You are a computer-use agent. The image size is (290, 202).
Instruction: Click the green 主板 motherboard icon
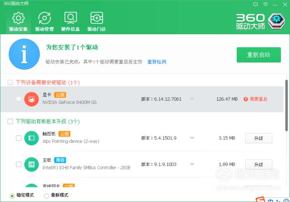pos(31,164)
